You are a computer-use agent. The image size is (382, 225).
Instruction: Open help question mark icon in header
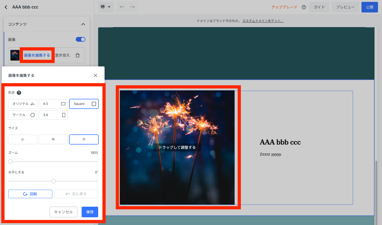click(x=304, y=7)
